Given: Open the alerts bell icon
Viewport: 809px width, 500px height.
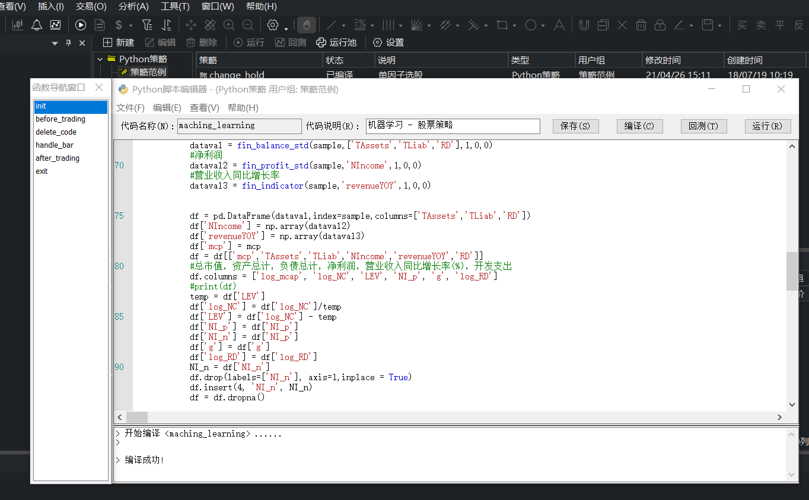Looking at the screenshot, I should (37, 25).
